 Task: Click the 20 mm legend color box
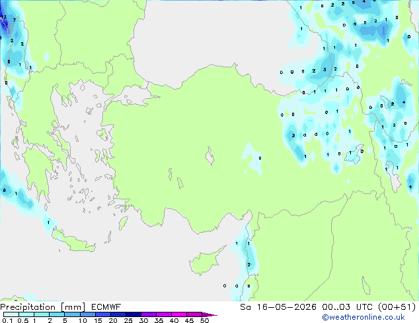point(118,314)
